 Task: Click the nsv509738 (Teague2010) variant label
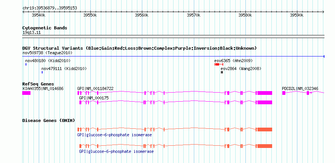(x=47, y=53)
